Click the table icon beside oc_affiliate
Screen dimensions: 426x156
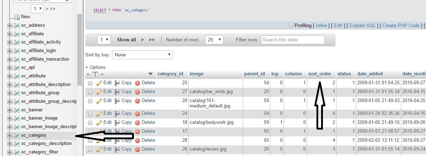(x=16, y=34)
